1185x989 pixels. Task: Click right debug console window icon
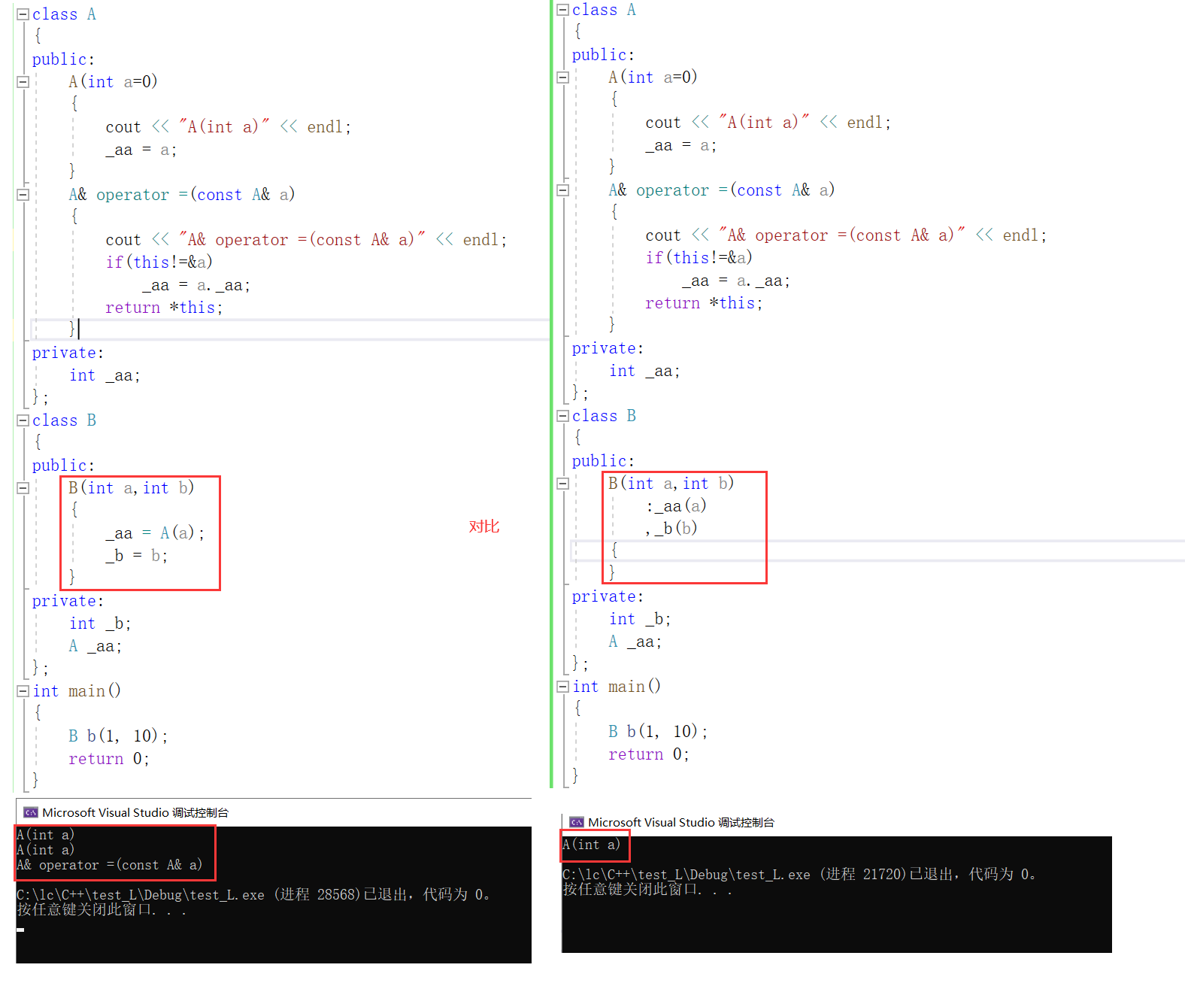(577, 822)
